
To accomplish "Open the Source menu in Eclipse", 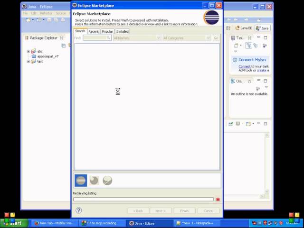I will [x=61, y=13].
